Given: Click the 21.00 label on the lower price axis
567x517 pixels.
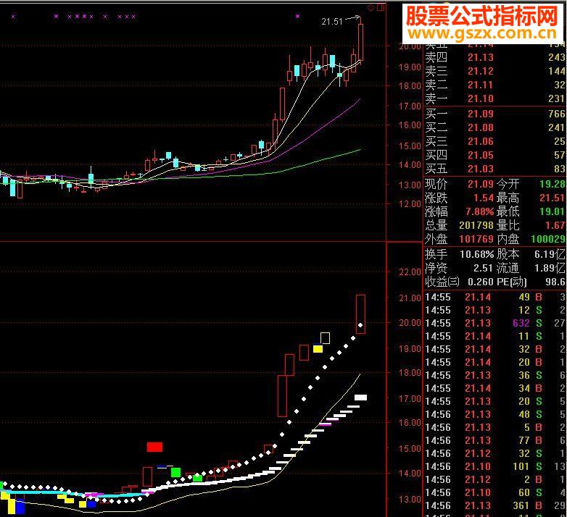Looking at the screenshot, I should (x=410, y=298).
